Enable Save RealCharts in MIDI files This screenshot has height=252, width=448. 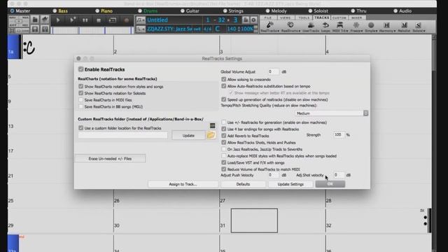(x=81, y=99)
